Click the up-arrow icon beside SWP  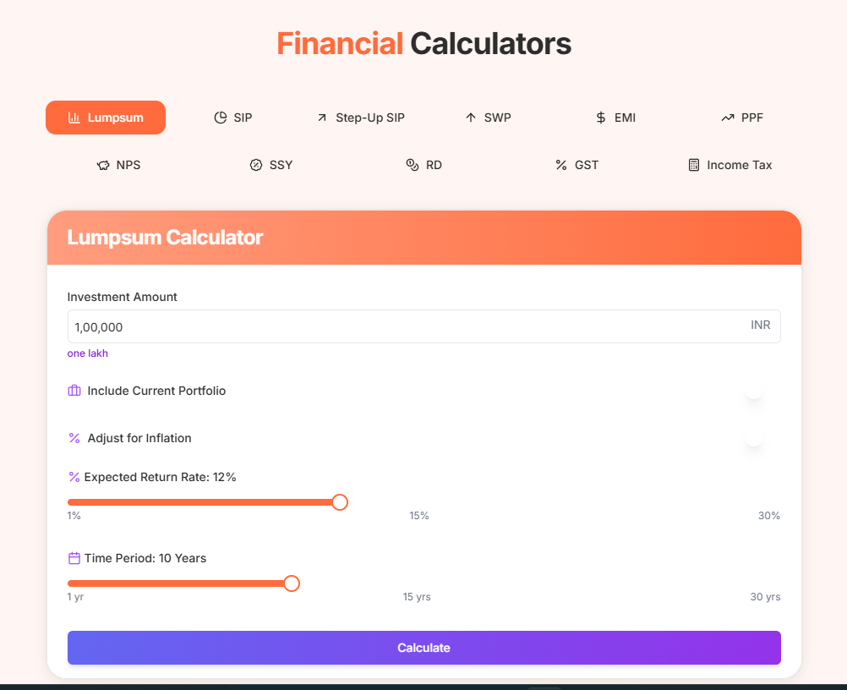point(471,118)
